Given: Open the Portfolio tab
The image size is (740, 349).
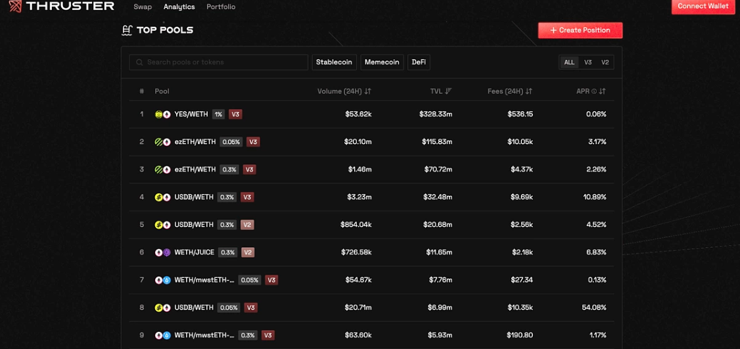Looking at the screenshot, I should [x=221, y=7].
